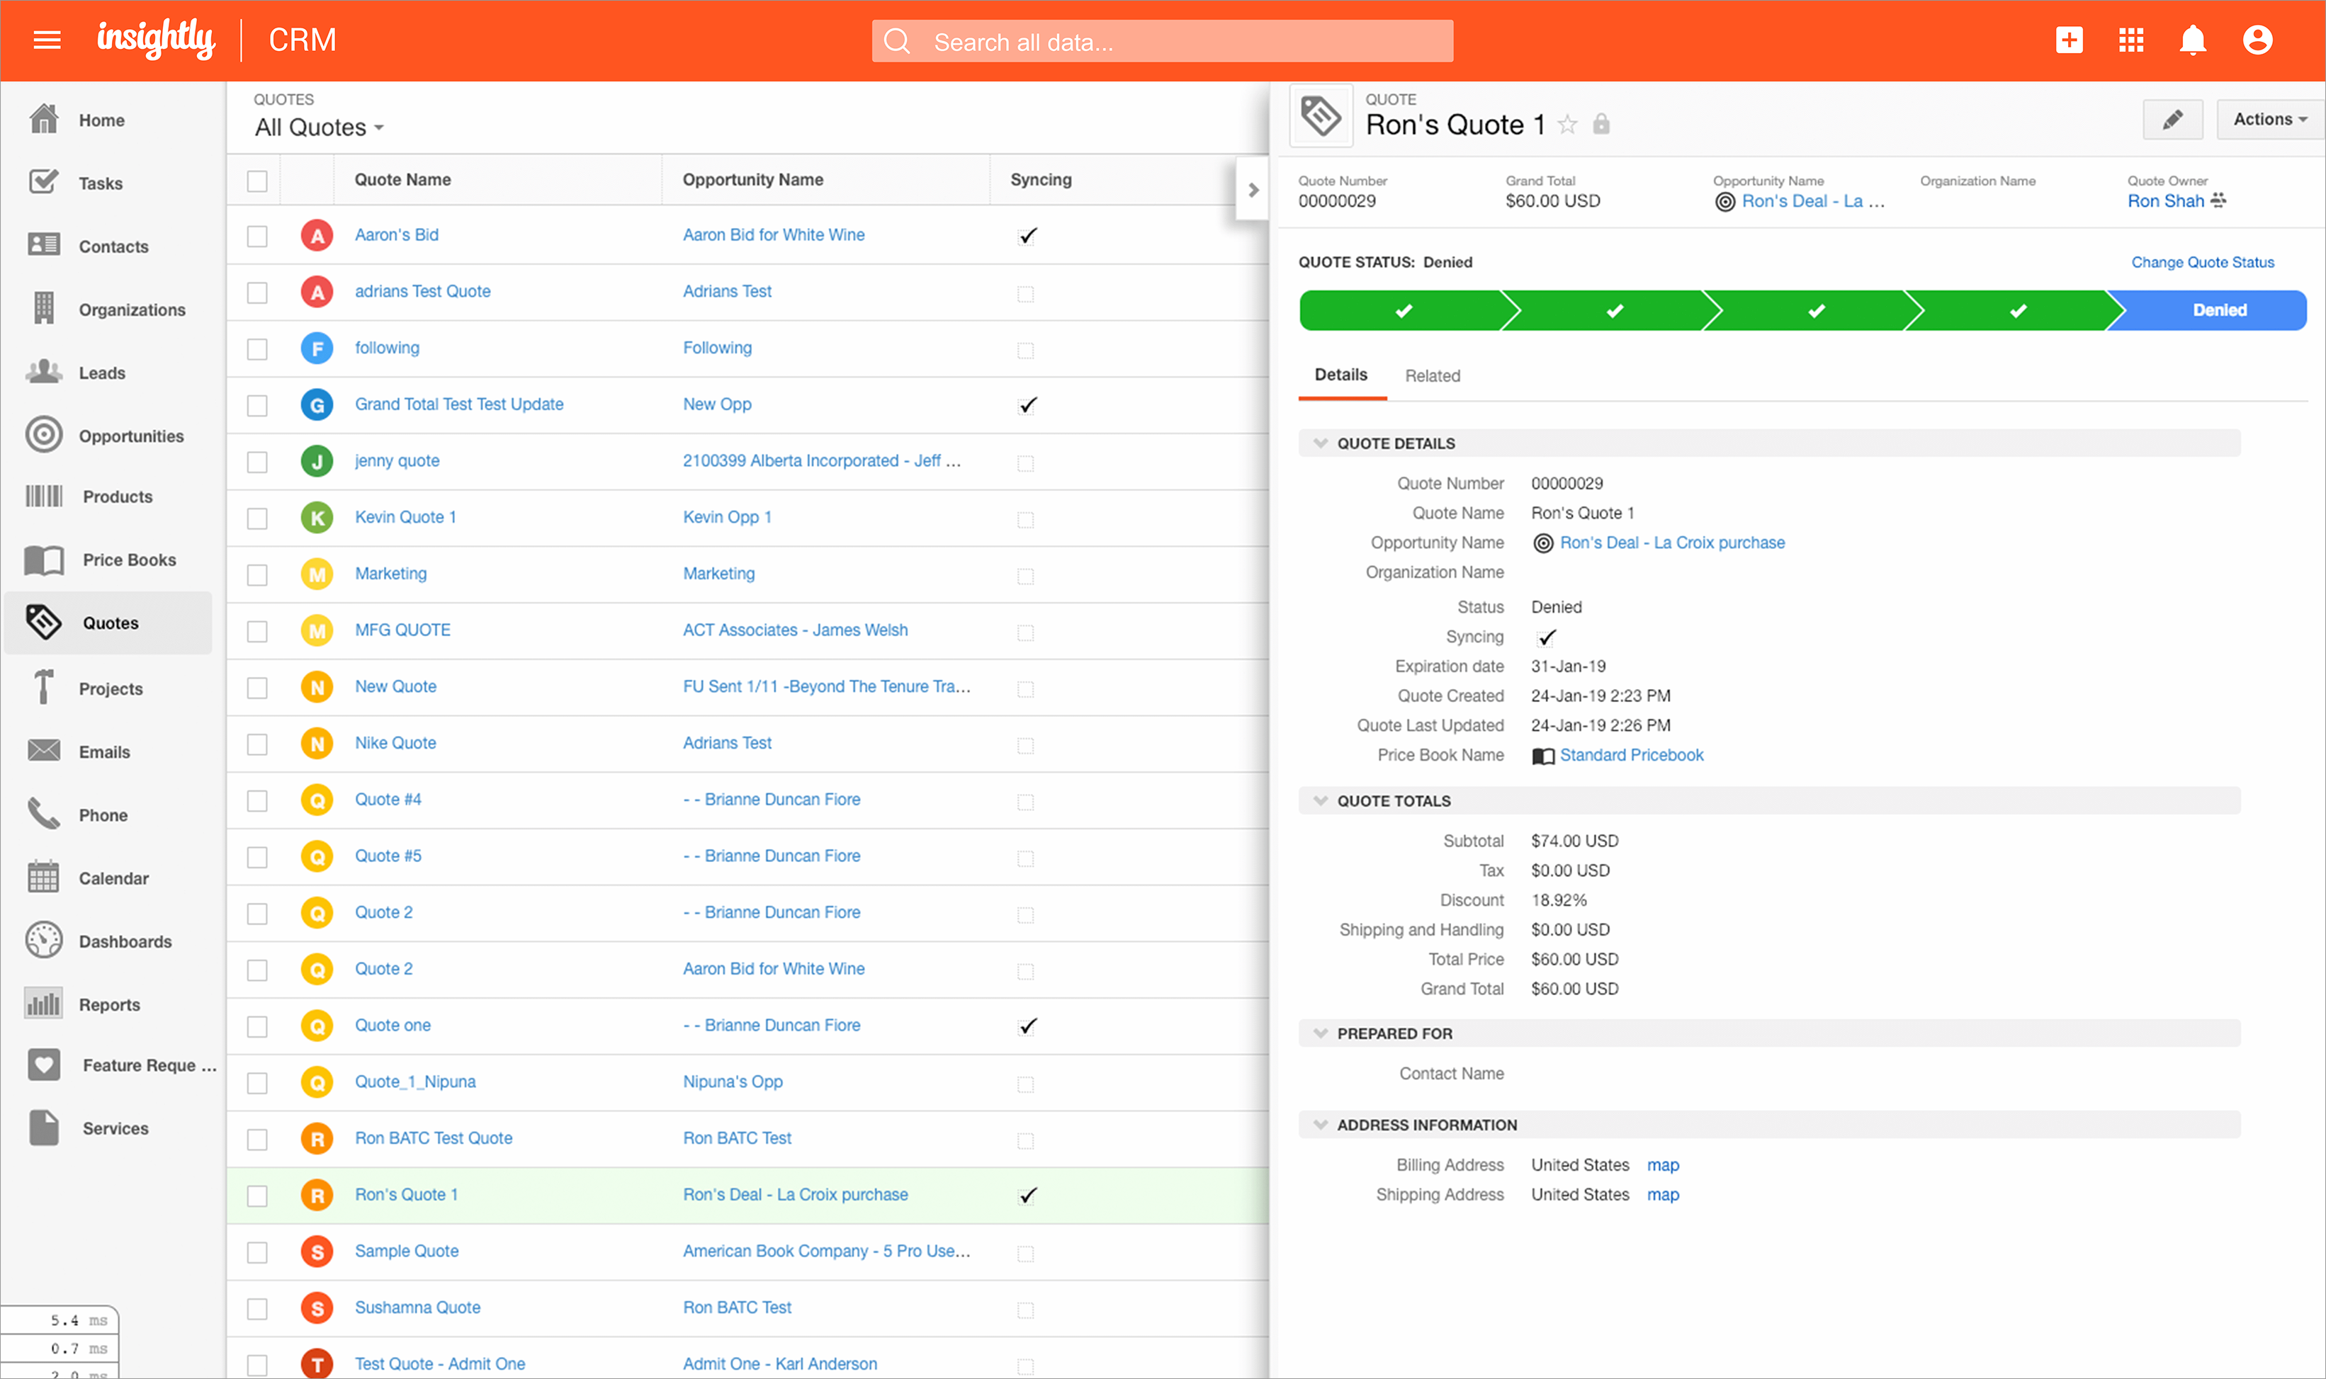Image resolution: width=2326 pixels, height=1379 pixels.
Task: Click the Reports sidebar icon
Action: tap(45, 1003)
